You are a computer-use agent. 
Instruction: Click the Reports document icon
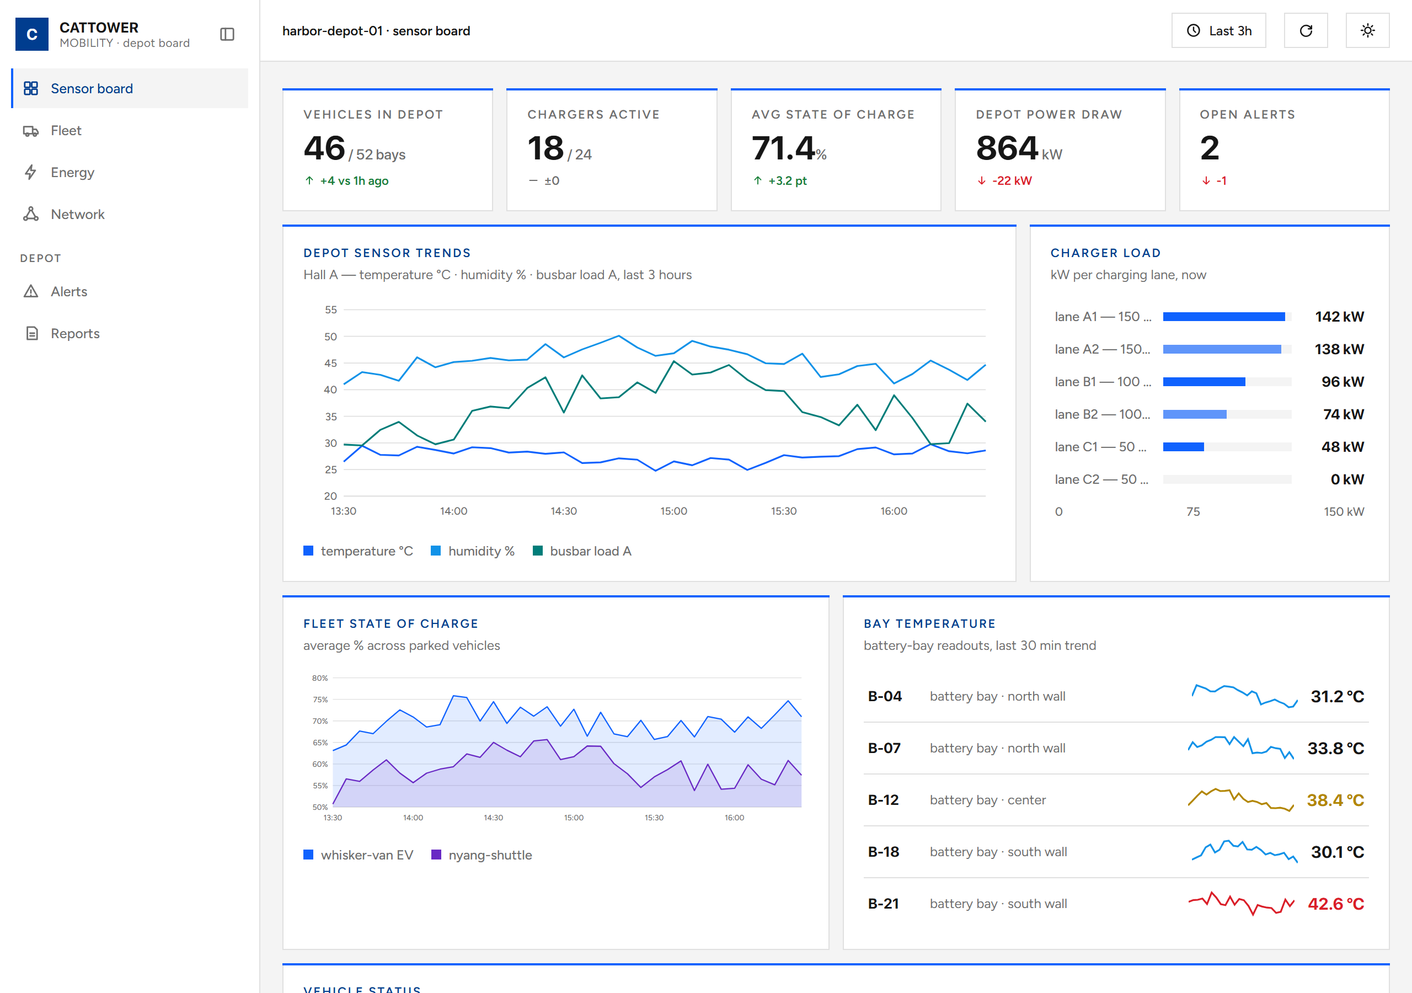coord(32,333)
